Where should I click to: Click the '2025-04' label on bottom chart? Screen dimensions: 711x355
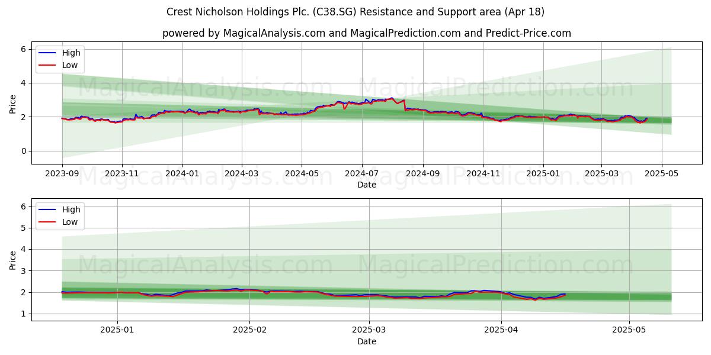point(501,331)
